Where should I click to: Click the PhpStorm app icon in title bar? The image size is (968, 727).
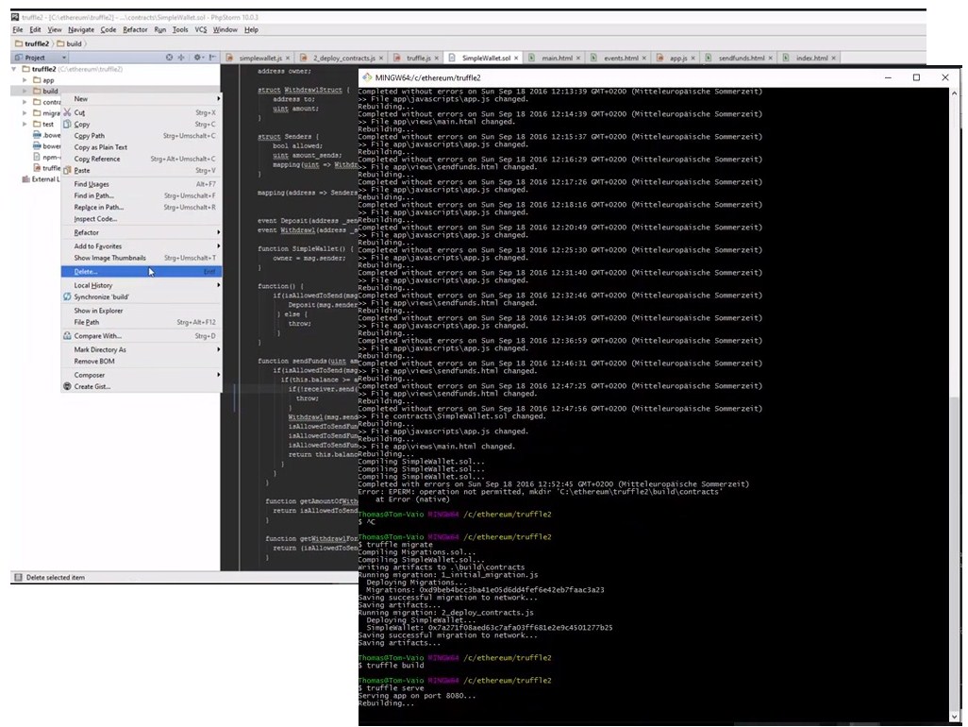pyautogui.click(x=15, y=17)
